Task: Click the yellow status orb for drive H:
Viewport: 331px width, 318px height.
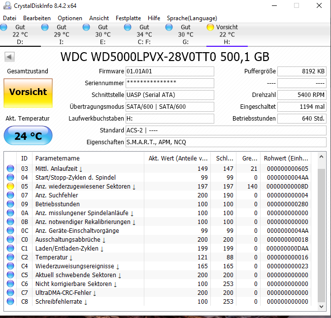Action: click(210, 27)
